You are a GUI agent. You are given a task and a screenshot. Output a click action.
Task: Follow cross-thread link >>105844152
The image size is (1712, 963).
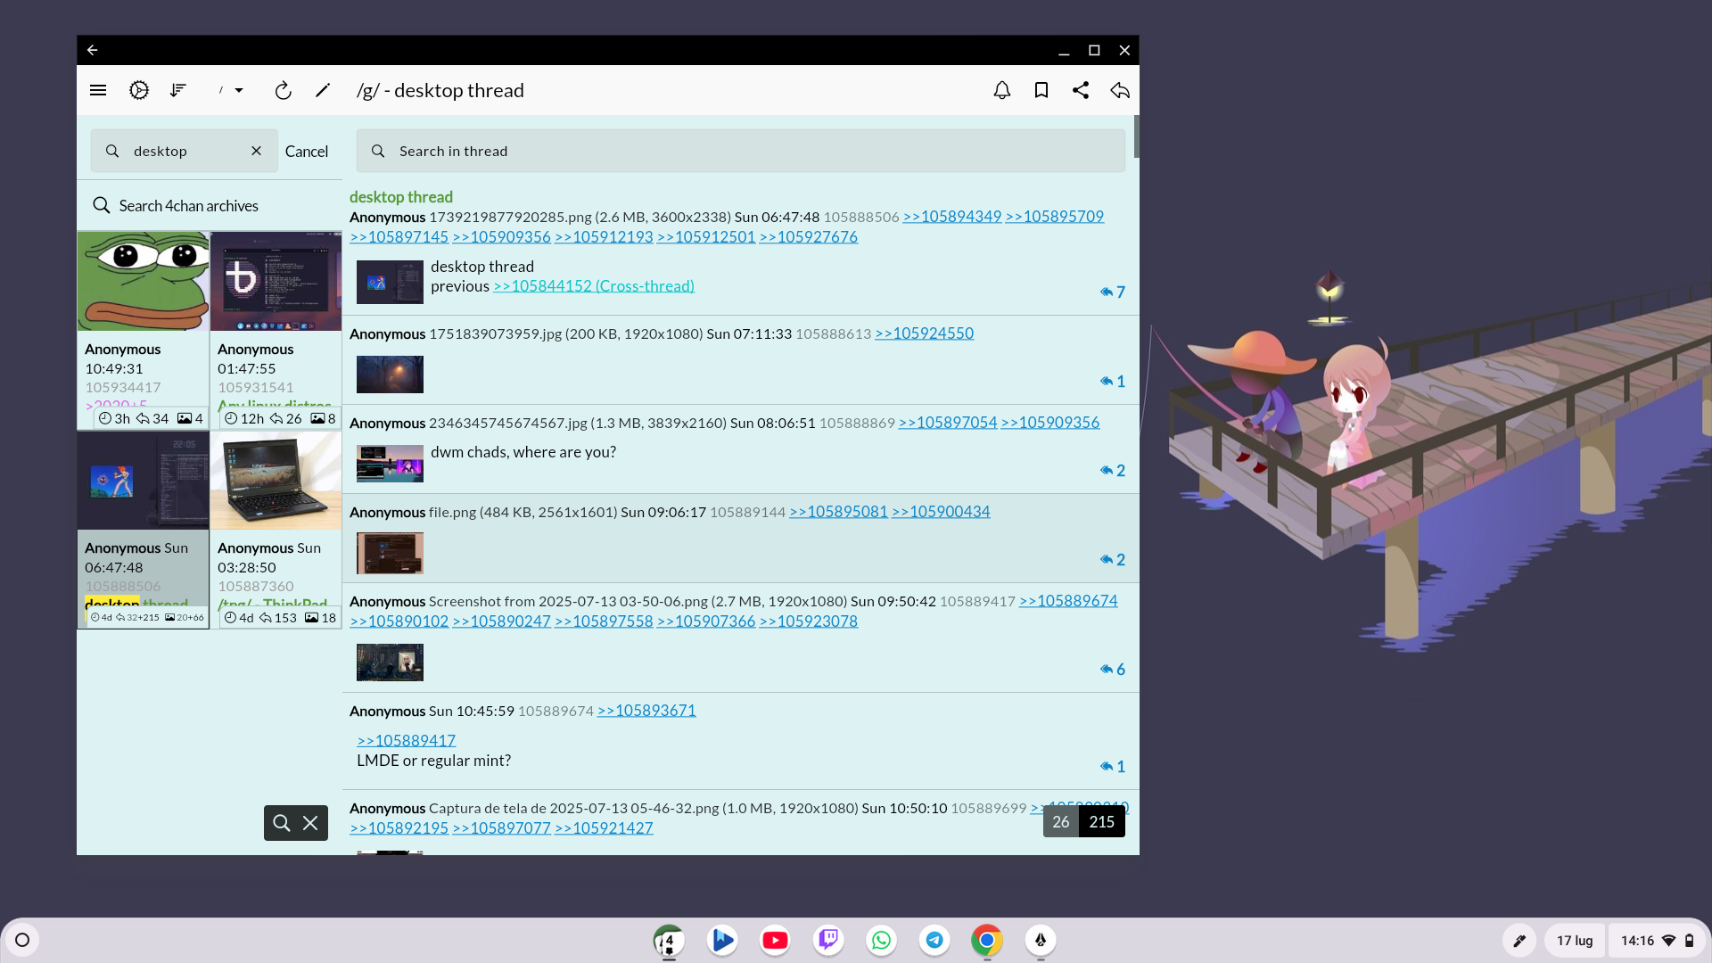point(594,286)
